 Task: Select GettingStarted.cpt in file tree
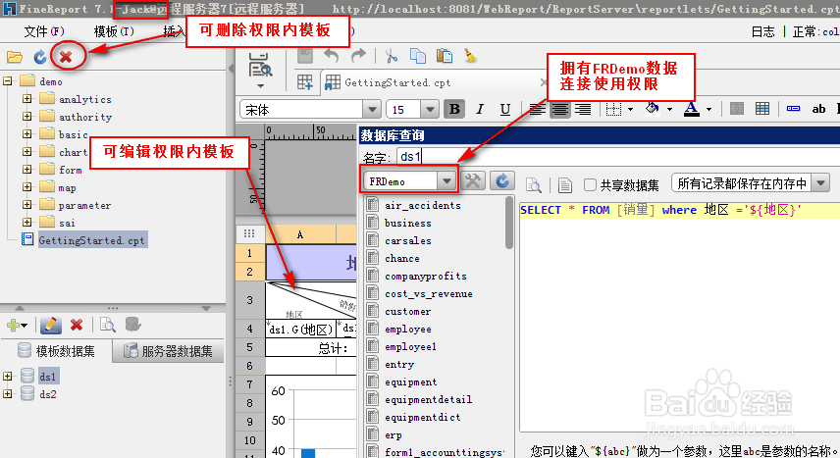pyautogui.click(x=91, y=240)
